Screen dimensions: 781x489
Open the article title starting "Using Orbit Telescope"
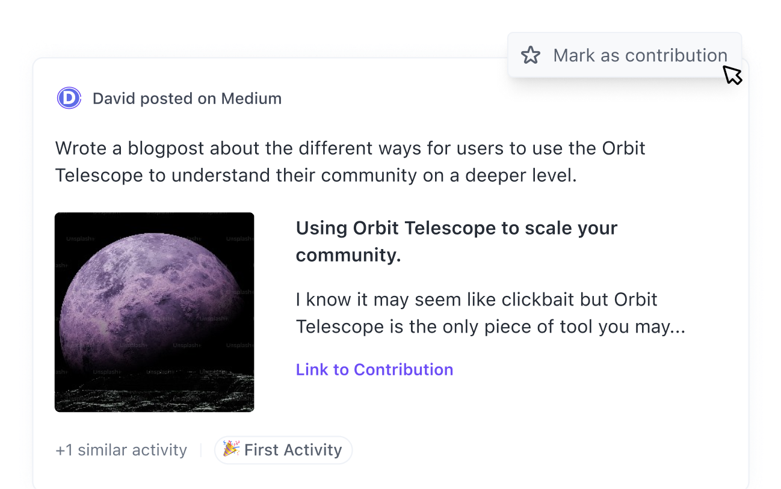[456, 229]
